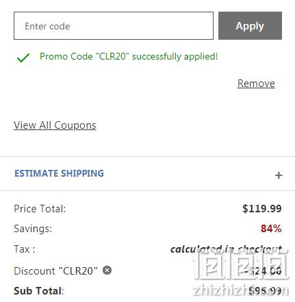Remove the applied promo code via Remove link
The height and width of the screenshot is (302, 295).
[256, 84]
